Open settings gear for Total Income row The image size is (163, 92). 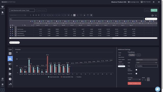pyautogui.click(x=10, y=29)
